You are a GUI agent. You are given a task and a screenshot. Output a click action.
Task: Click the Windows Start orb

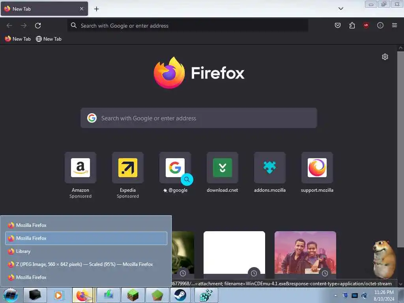point(11,295)
